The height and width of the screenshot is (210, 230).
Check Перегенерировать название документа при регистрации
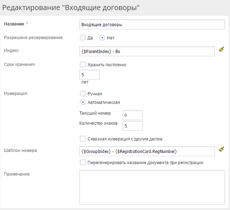83,162
